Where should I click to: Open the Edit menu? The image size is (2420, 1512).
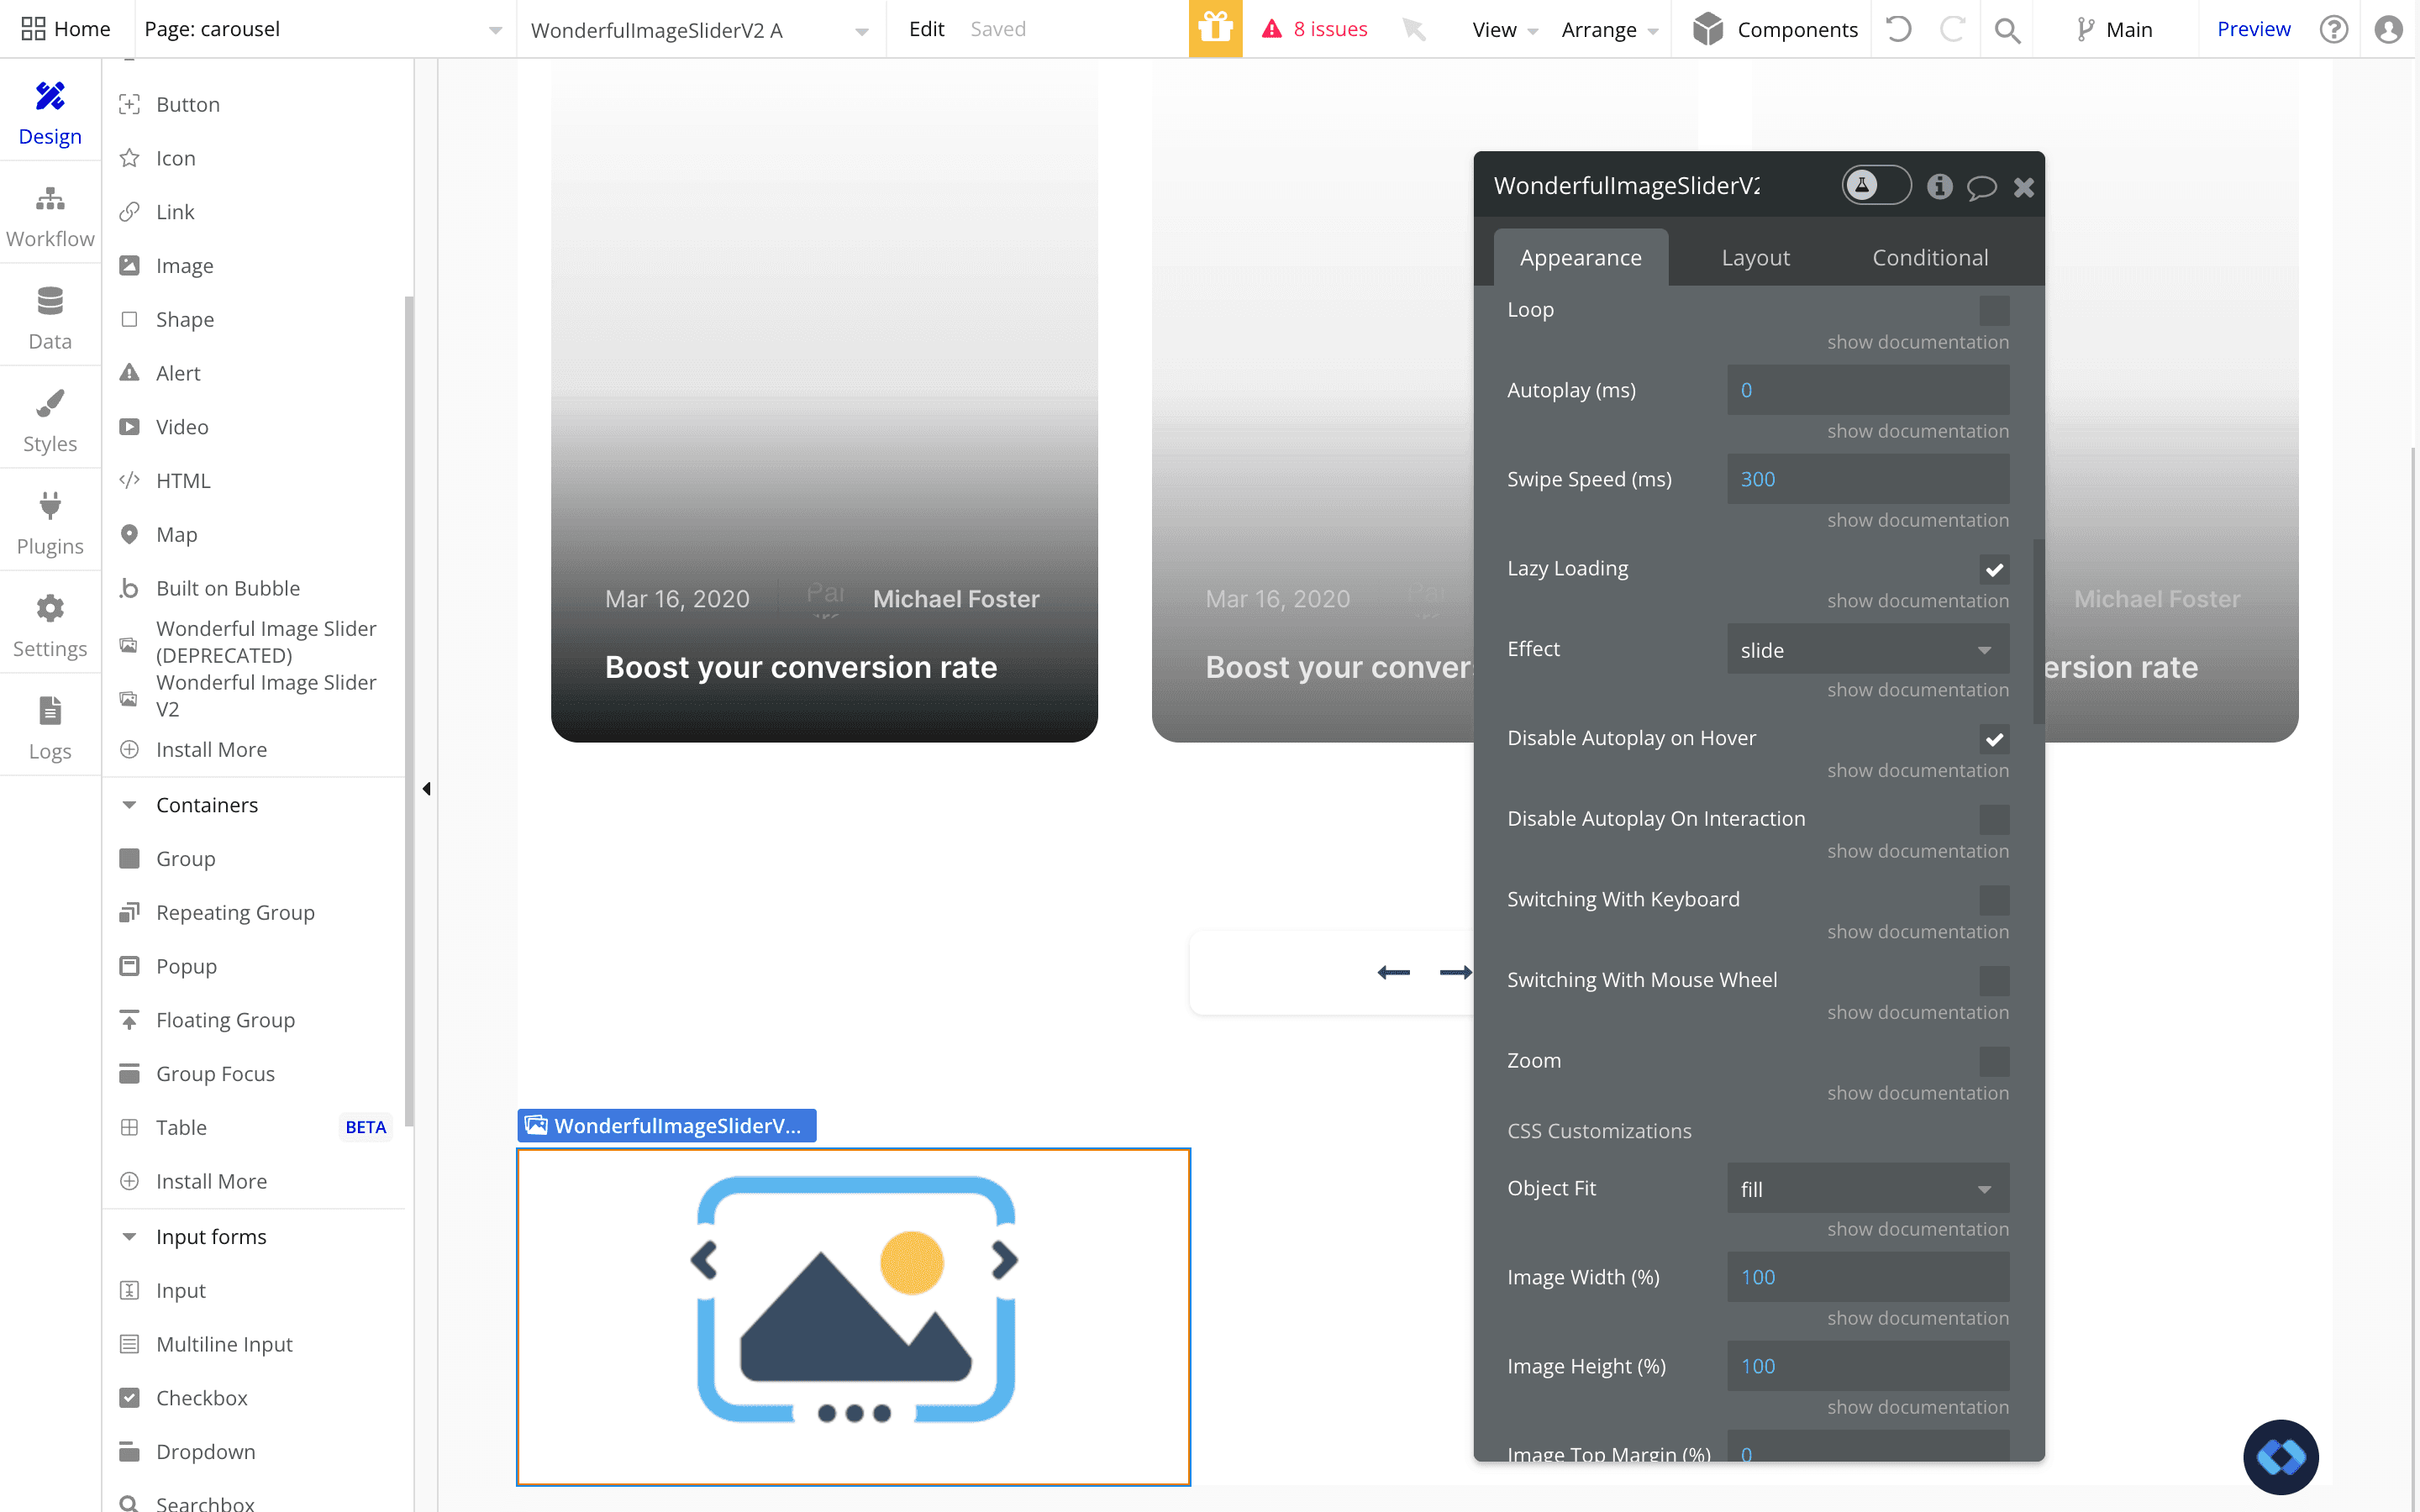926,29
